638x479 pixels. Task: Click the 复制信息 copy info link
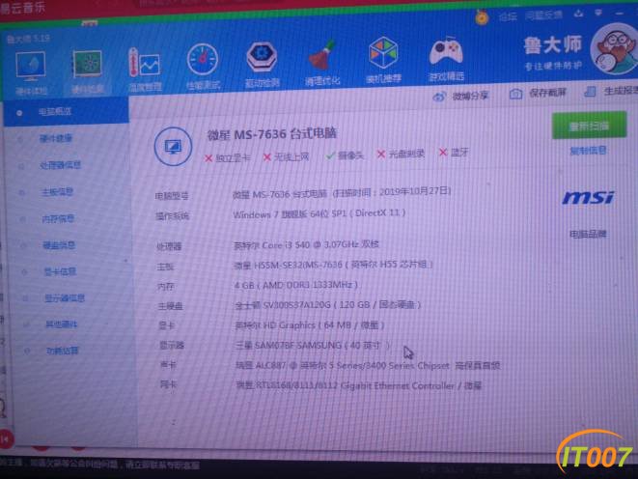click(588, 151)
